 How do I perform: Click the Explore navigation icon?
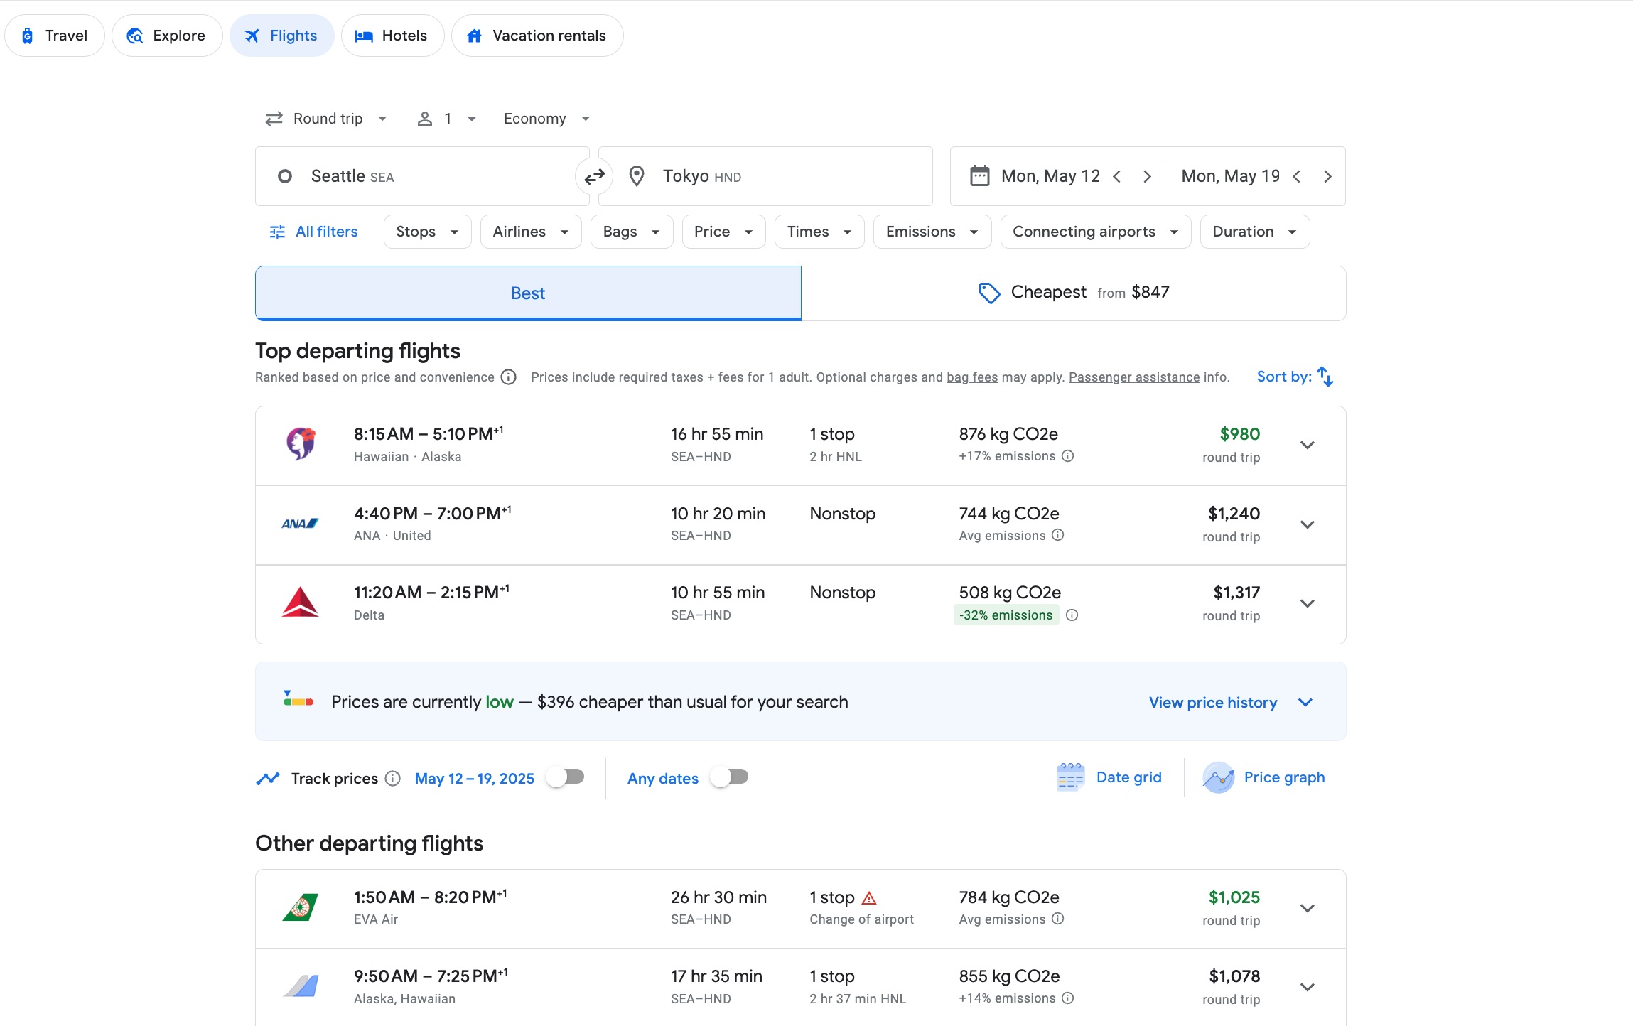pos(134,34)
